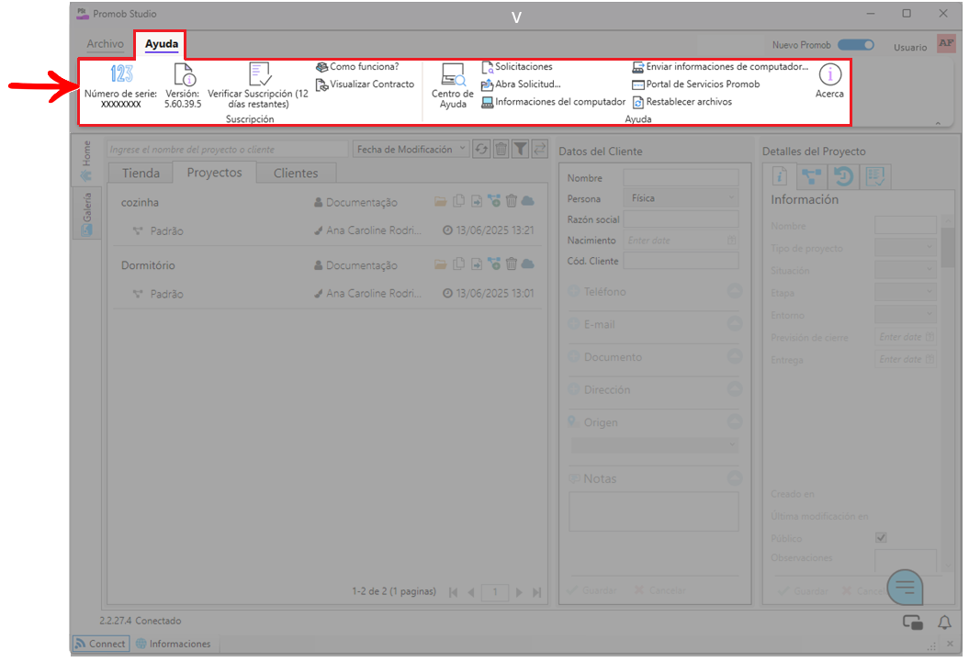Click the cloud icon for cozinha
The height and width of the screenshot is (662, 969).
click(528, 201)
